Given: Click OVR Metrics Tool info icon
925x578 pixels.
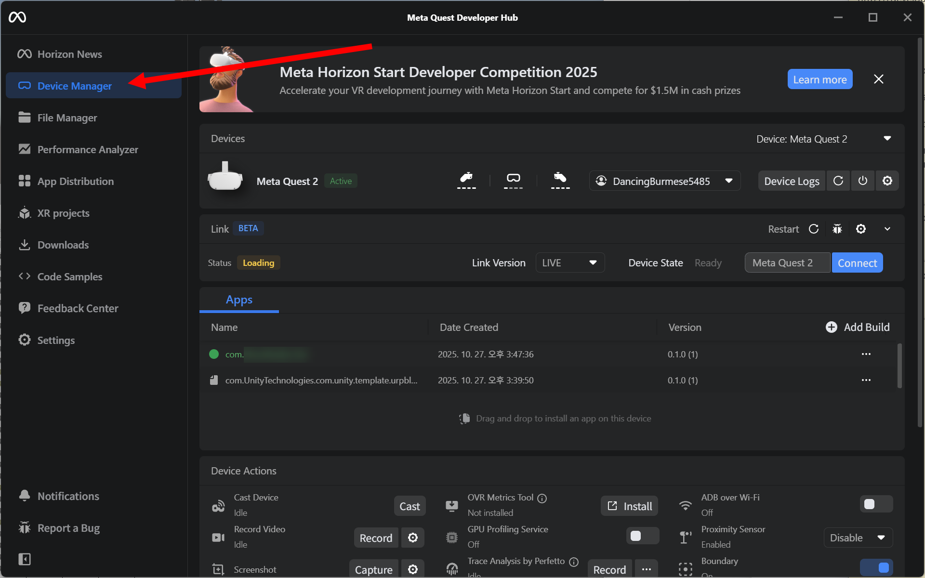Looking at the screenshot, I should [542, 498].
